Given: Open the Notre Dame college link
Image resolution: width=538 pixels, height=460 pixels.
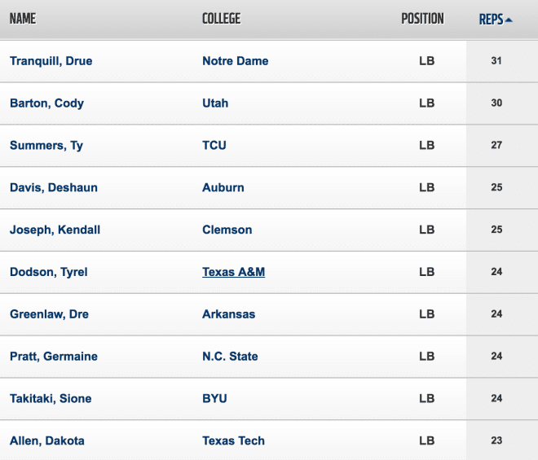Looking at the screenshot, I should (x=235, y=61).
